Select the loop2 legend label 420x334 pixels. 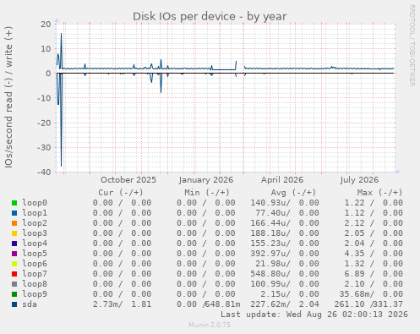click(35, 223)
